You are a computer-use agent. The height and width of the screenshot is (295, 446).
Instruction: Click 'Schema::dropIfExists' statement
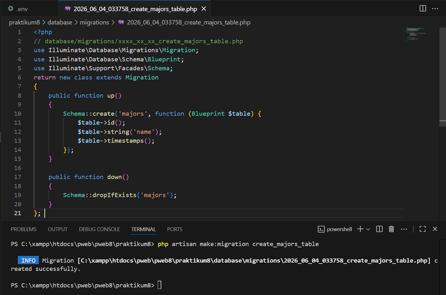coord(120,195)
